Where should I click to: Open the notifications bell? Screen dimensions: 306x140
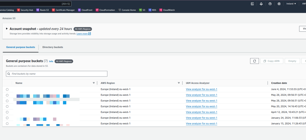(x=261, y=4)
